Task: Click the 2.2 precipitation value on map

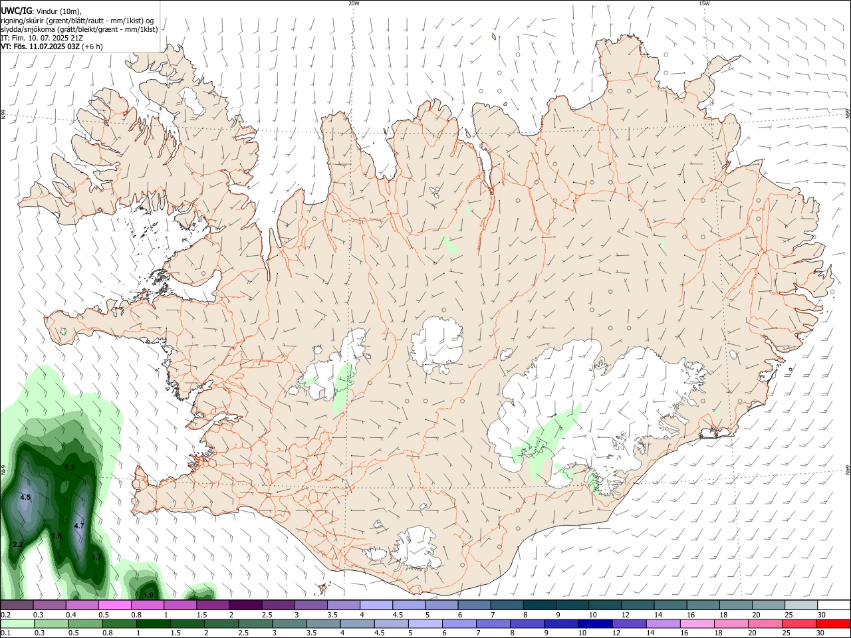Action: tap(18, 545)
